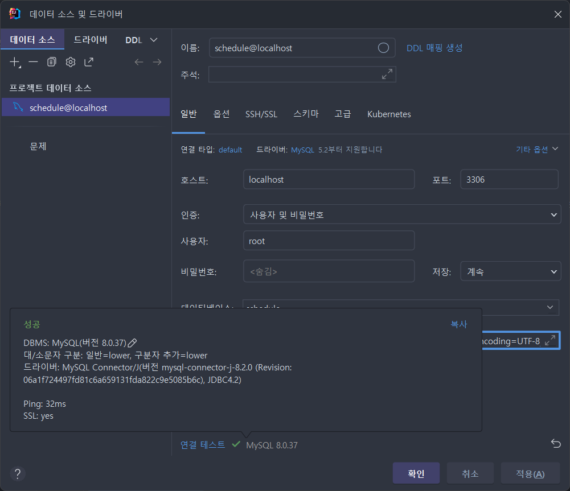This screenshot has width=570, height=491.
Task: Click the MySQL dolphin icon beside schedule@localhost
Action: pos(18,107)
